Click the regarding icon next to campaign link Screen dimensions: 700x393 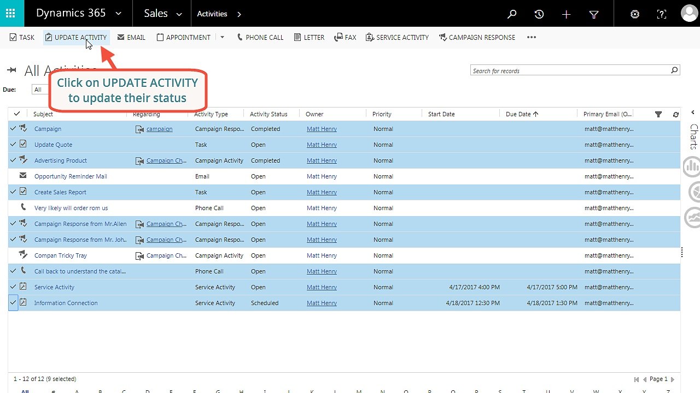point(140,129)
